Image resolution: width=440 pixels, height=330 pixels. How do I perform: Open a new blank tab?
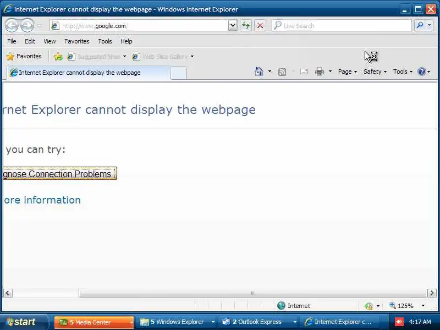[x=178, y=73]
